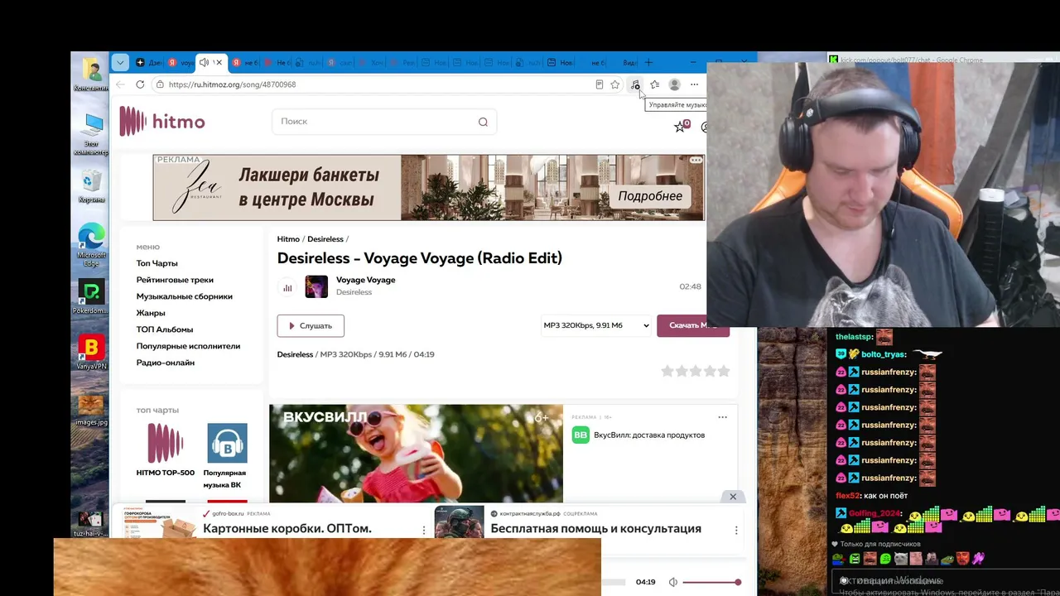The height and width of the screenshot is (596, 1060).
Task: Open Жанры menu link
Action: tap(151, 313)
